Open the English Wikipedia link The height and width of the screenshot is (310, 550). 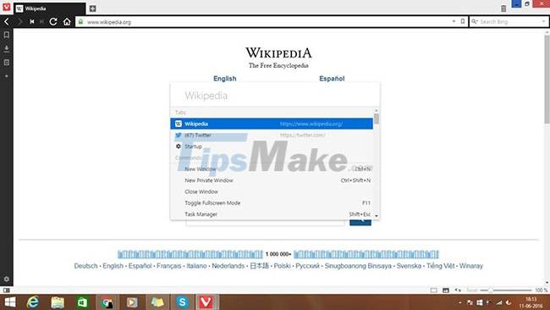225,78
